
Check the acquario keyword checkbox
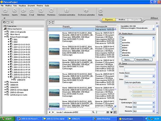coord(121,45)
